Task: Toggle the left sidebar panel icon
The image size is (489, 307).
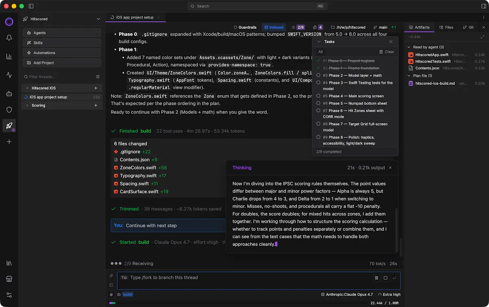Action: point(31,6)
